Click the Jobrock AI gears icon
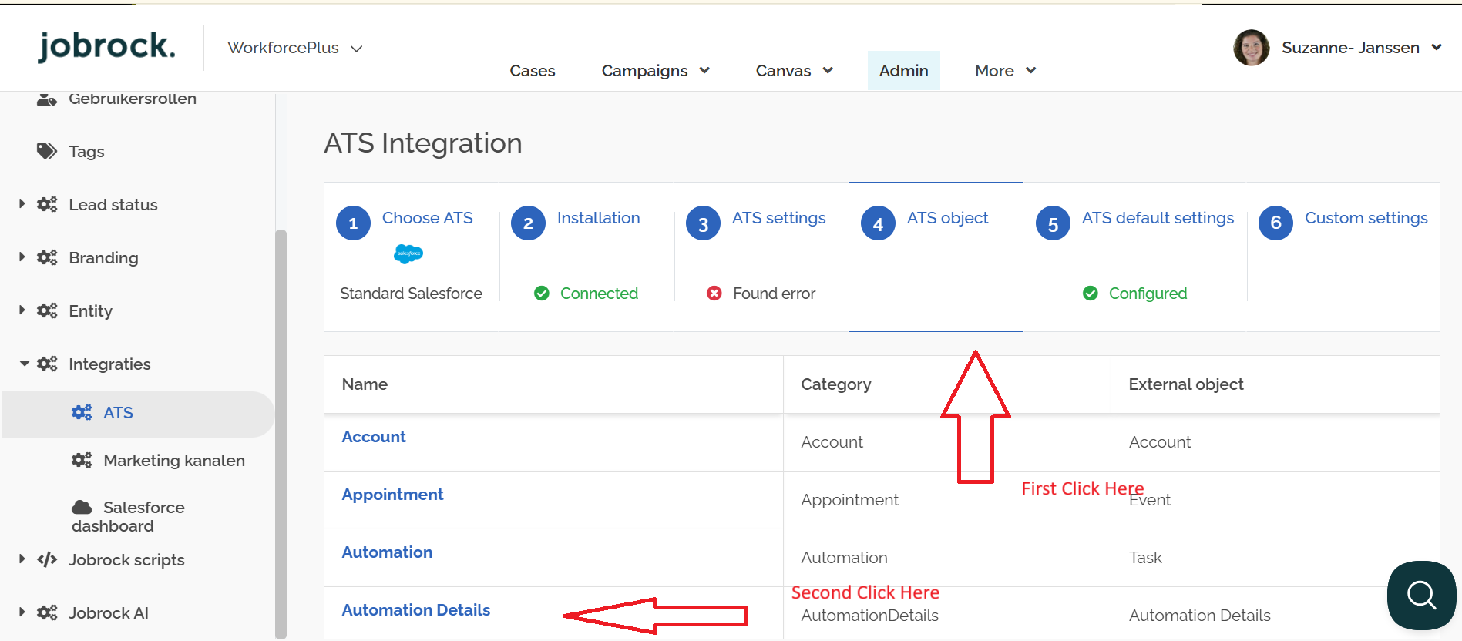The height and width of the screenshot is (641, 1462). click(x=47, y=612)
